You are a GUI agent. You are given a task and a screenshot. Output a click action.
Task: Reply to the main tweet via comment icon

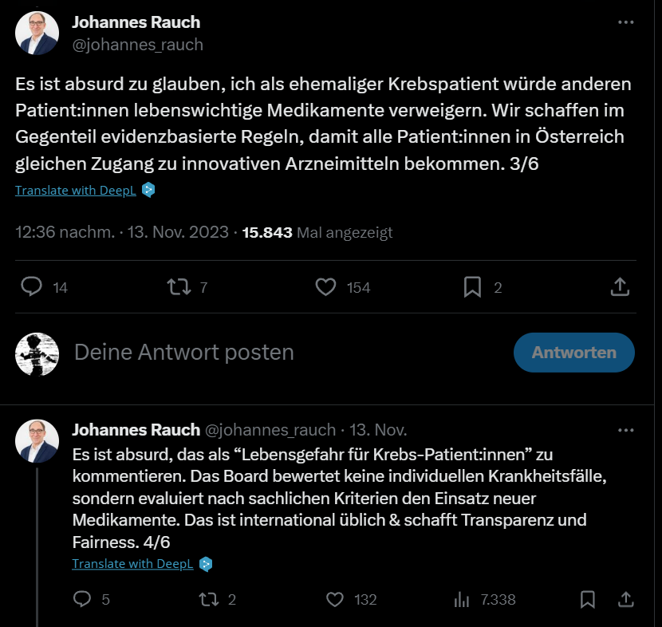(x=32, y=287)
